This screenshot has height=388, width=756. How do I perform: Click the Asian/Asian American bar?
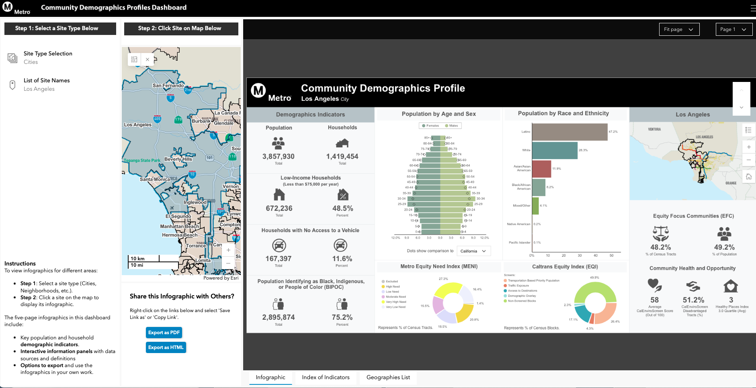coord(541,169)
